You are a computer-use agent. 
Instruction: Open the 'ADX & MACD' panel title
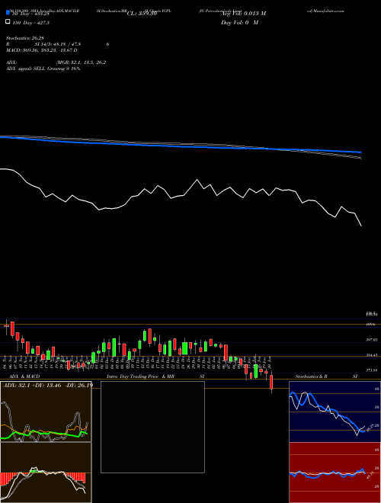click(x=24, y=376)
